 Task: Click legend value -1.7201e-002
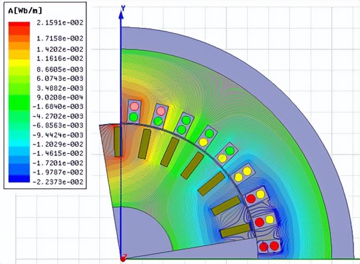tap(58, 163)
